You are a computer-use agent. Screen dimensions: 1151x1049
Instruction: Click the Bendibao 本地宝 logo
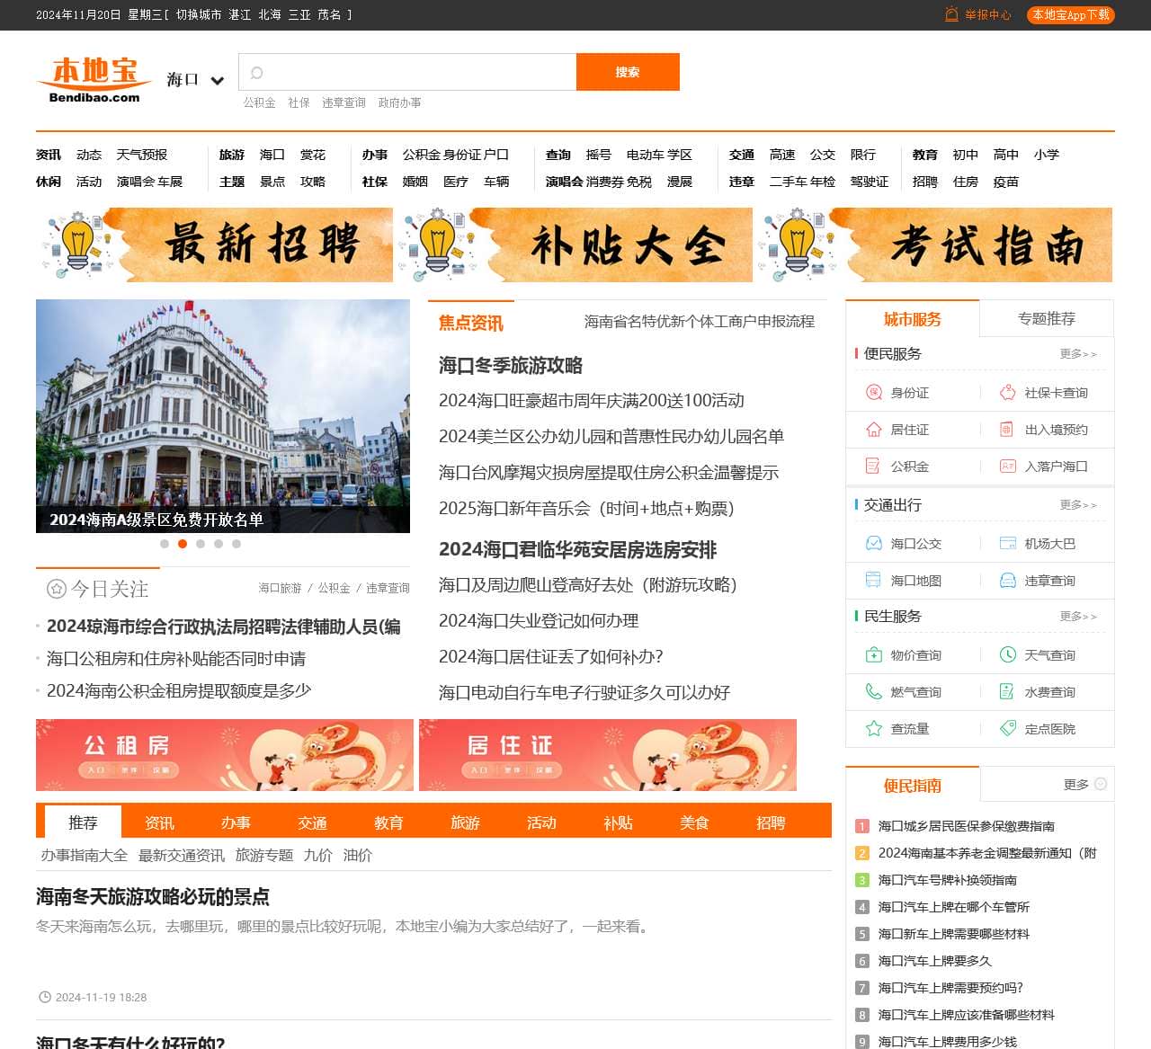pos(94,79)
